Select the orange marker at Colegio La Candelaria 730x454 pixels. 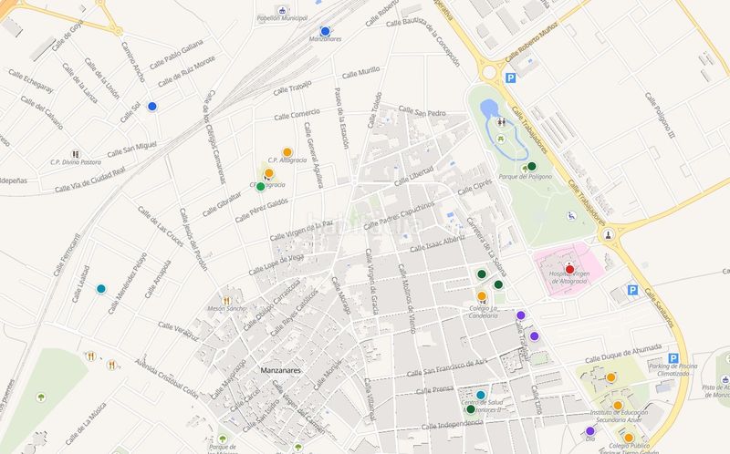[482, 296]
